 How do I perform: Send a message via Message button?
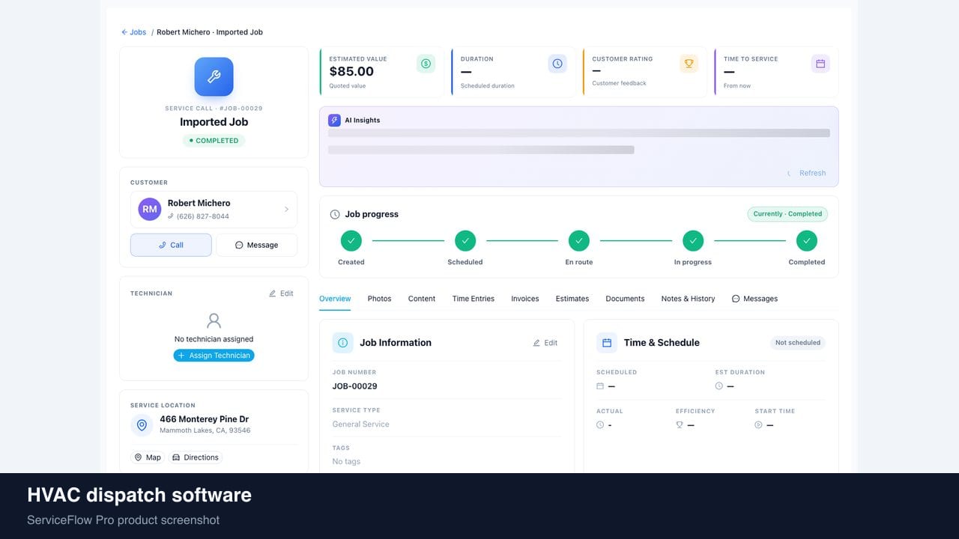(256, 245)
